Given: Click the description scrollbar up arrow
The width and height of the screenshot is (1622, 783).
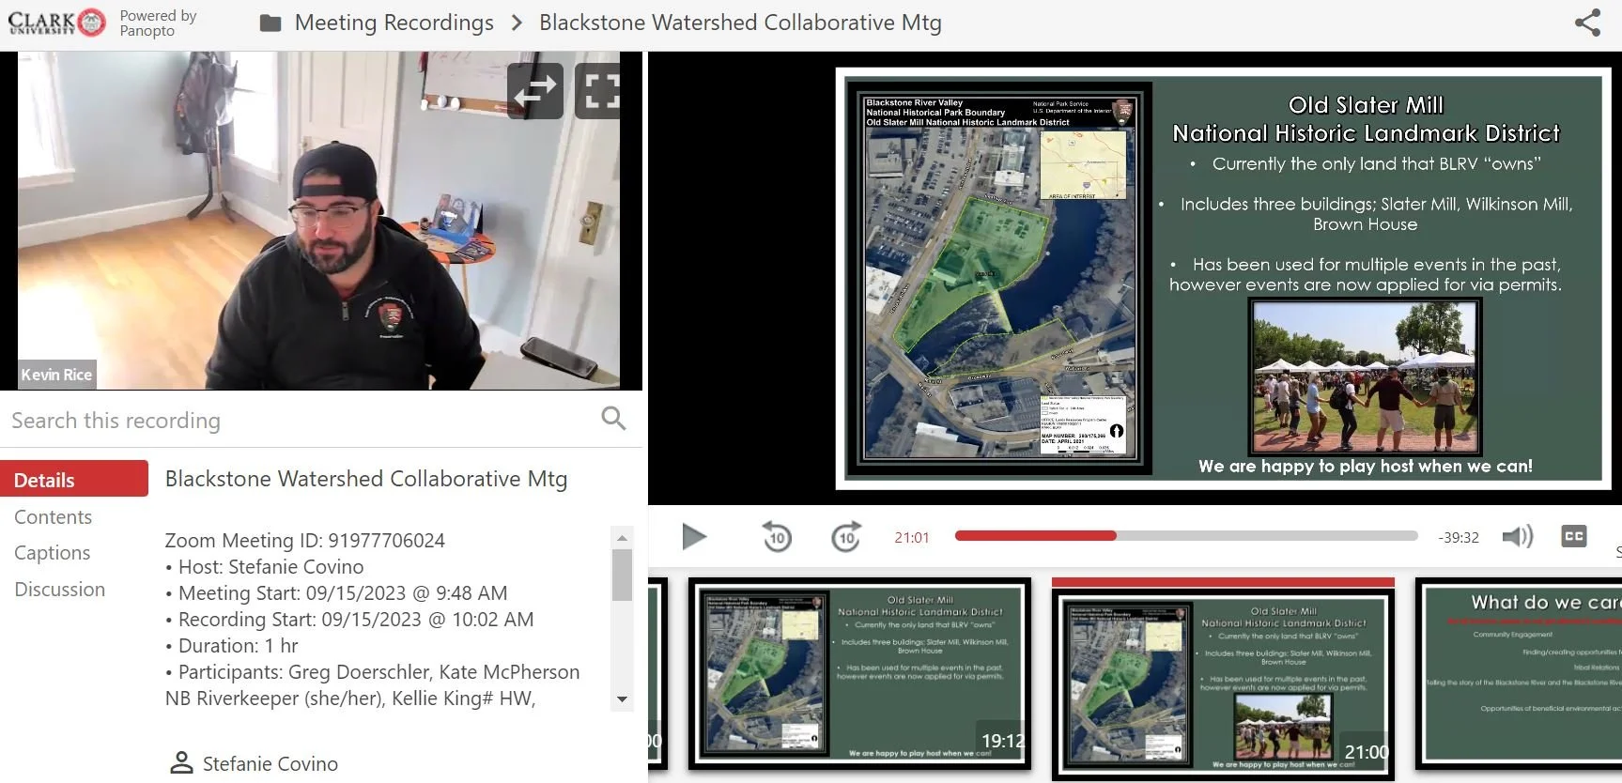Looking at the screenshot, I should point(622,538).
